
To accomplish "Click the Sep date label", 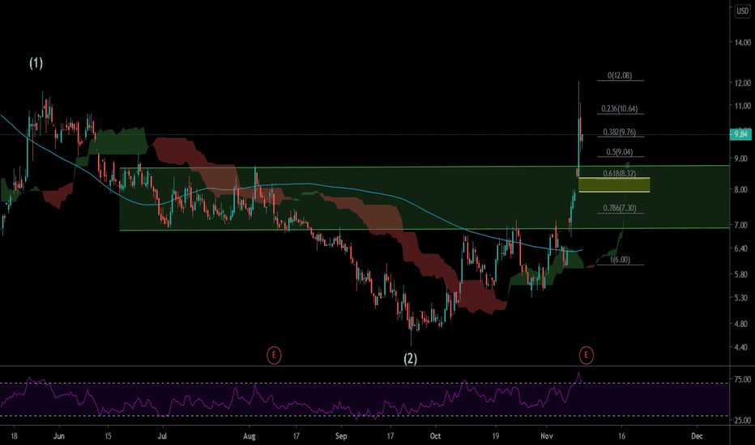I will pyautogui.click(x=341, y=436).
